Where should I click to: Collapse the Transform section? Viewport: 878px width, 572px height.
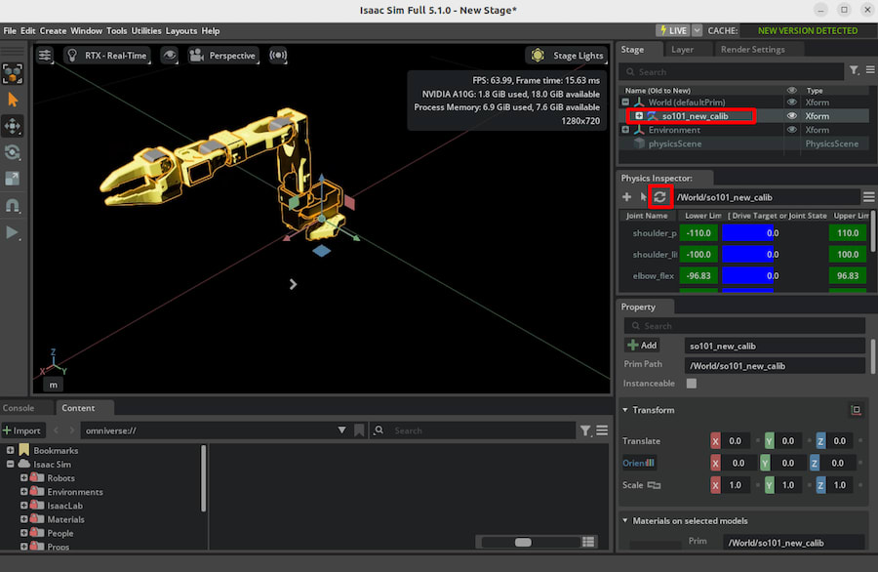[x=625, y=410]
